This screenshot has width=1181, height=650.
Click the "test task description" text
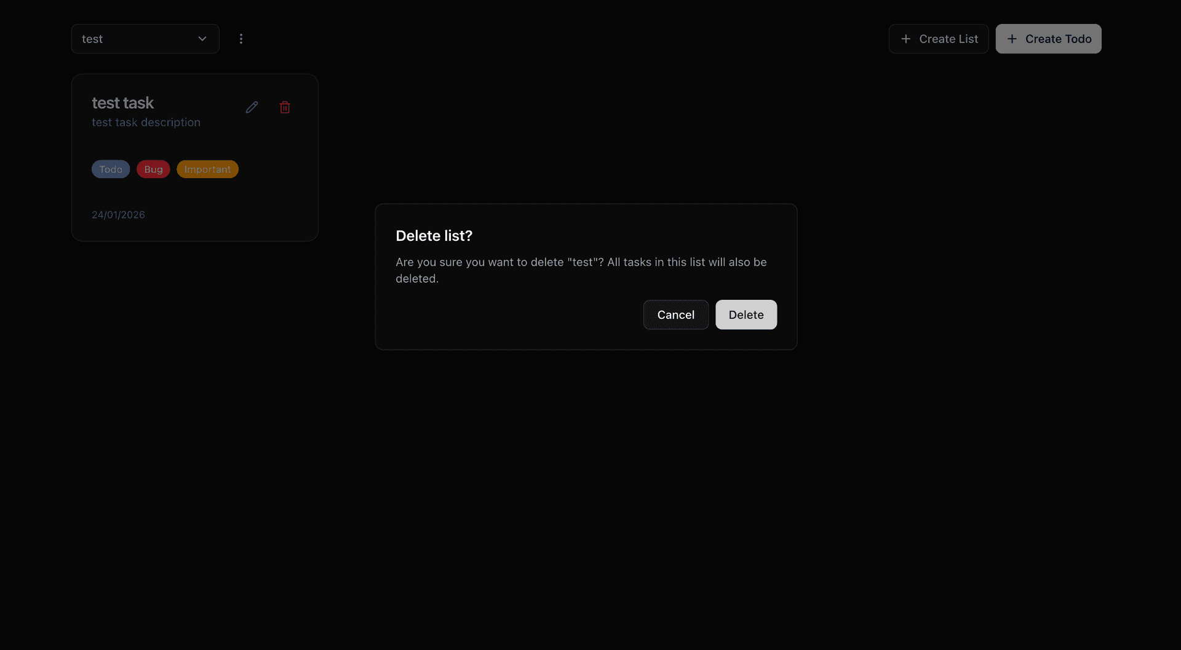pyautogui.click(x=146, y=122)
